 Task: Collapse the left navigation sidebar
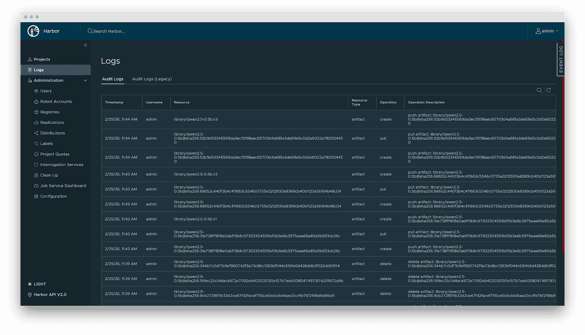pos(85,45)
